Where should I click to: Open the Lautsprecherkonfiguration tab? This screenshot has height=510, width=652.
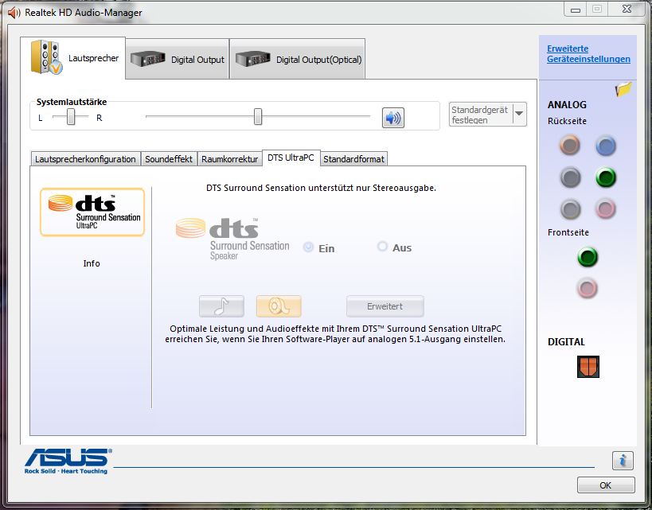point(85,159)
